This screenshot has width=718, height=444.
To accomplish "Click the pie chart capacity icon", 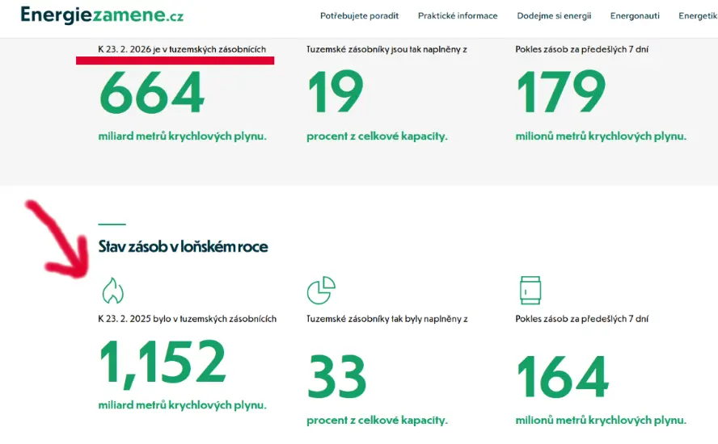I will (x=321, y=290).
